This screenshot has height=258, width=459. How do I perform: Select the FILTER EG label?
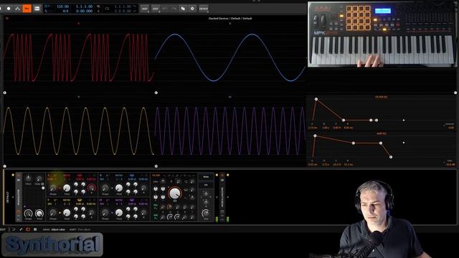pos(382,97)
